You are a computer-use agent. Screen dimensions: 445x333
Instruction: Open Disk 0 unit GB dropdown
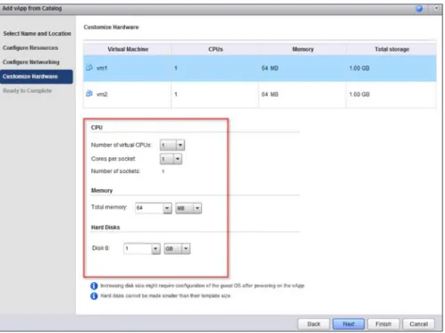[186, 248]
